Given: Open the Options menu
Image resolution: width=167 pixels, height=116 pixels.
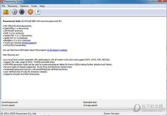Looking at the screenshot, I should 24,6.
